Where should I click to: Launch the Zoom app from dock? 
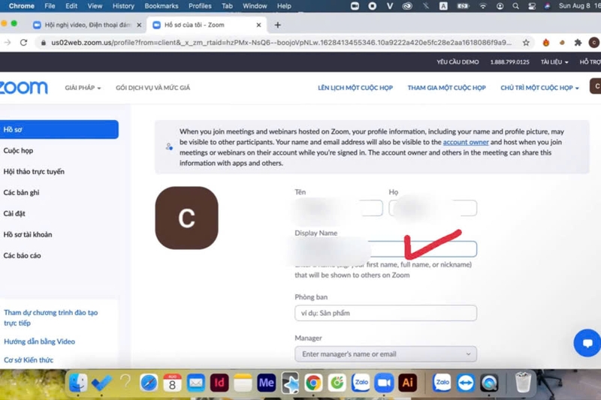point(384,383)
